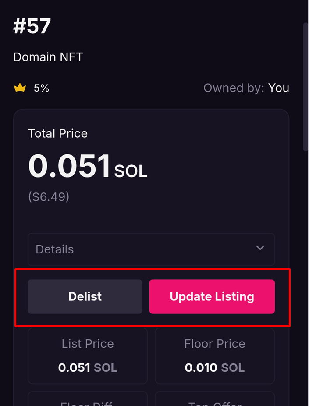The height and width of the screenshot is (406, 309).
Task: Click the chevron arrow in Details
Action: pos(260,248)
